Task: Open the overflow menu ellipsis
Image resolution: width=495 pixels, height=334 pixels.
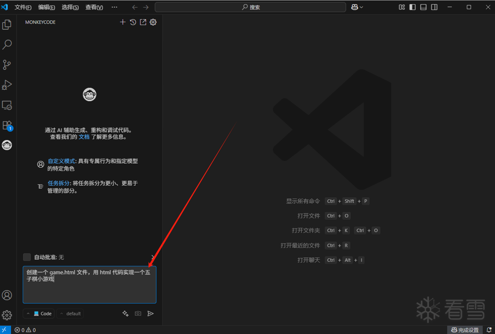Action: (x=114, y=7)
